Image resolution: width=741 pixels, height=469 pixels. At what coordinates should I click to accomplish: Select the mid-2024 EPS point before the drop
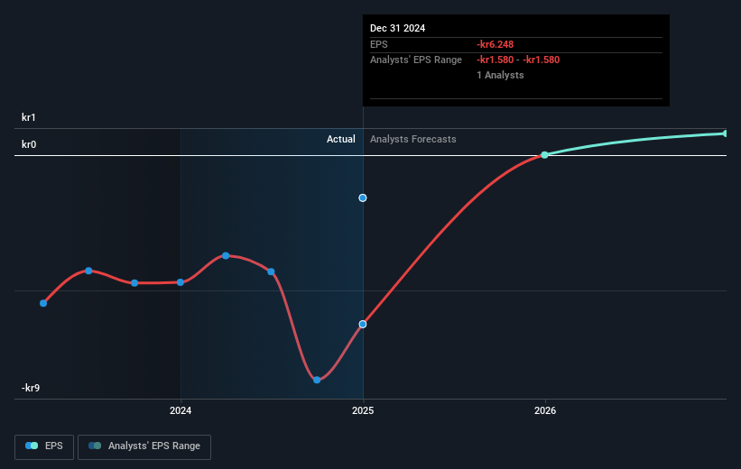point(272,271)
